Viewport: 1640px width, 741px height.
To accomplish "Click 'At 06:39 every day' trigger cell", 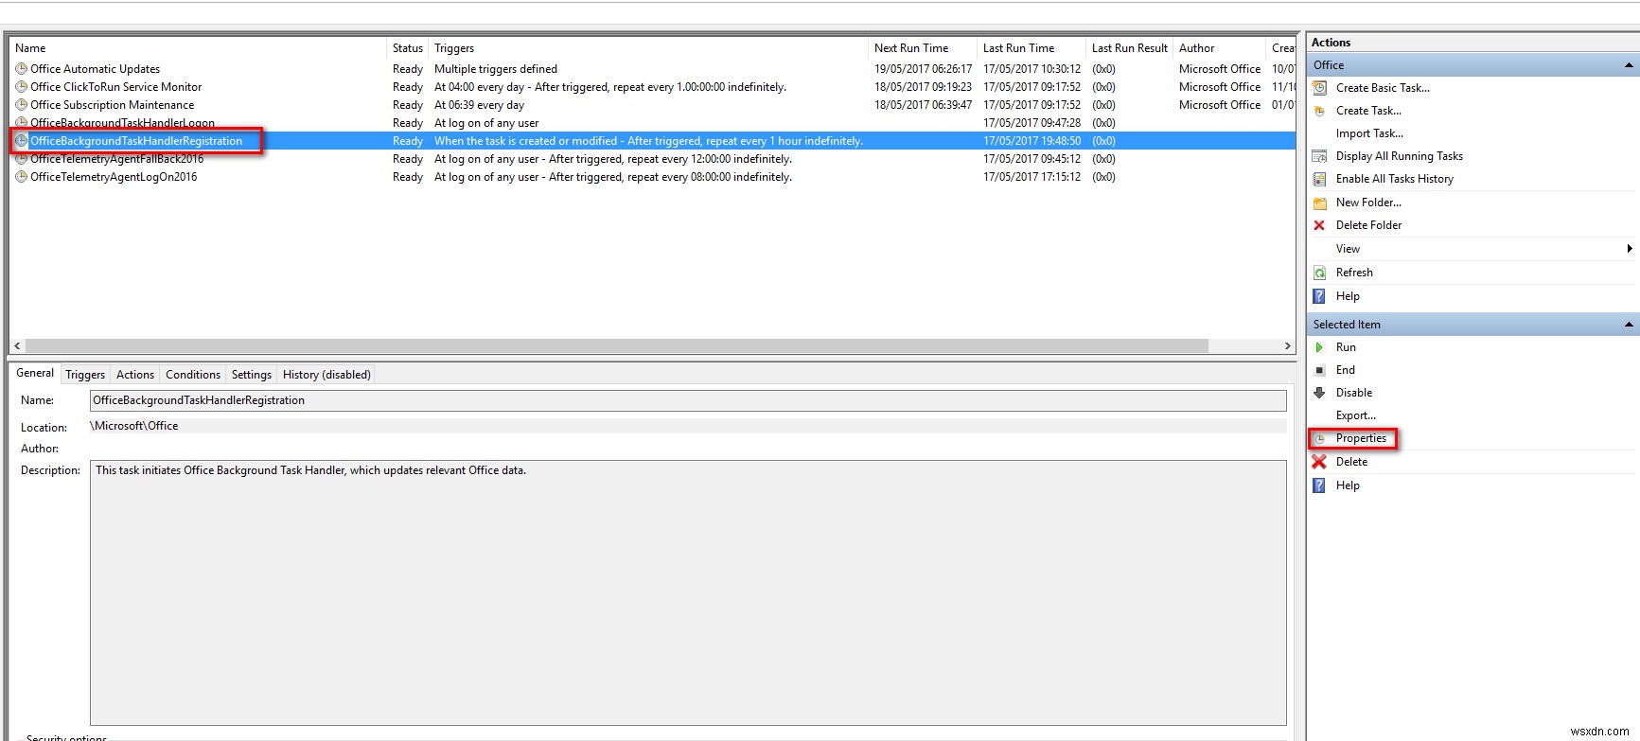I will coord(479,105).
